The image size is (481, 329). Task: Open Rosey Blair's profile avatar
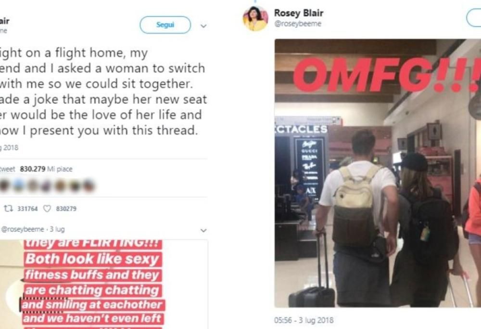click(x=255, y=18)
